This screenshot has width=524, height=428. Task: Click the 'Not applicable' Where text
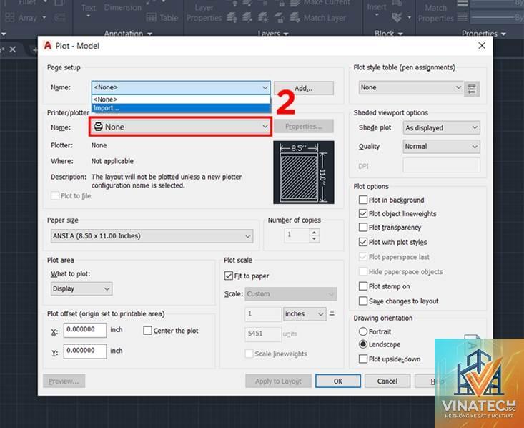coord(112,161)
